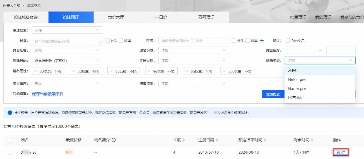Open the Bd反链 attribute filter

tap(123, 71)
